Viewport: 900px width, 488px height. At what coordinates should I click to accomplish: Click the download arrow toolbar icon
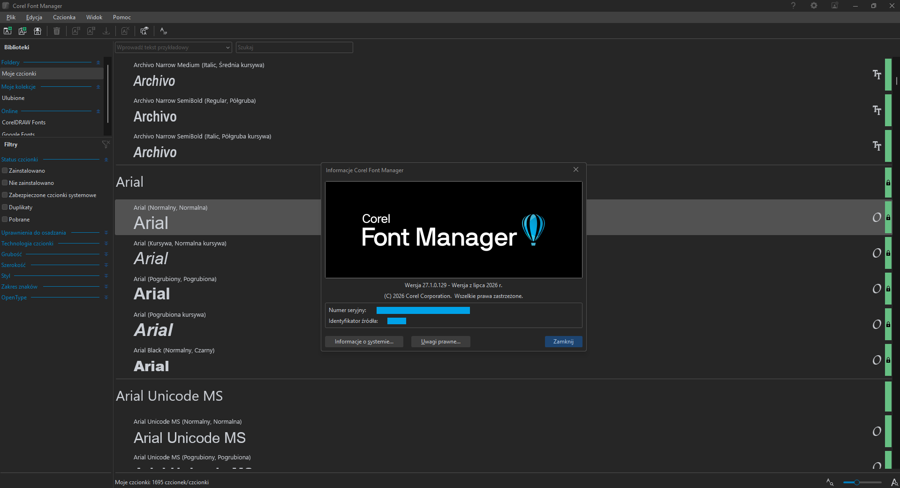[106, 31]
